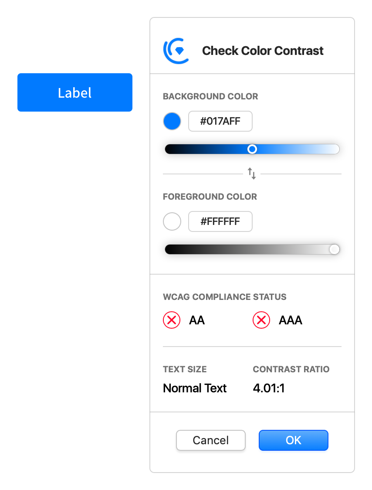Click the 4.01:1 contrast ratio value
The width and height of the screenshot is (372, 490).
click(269, 388)
